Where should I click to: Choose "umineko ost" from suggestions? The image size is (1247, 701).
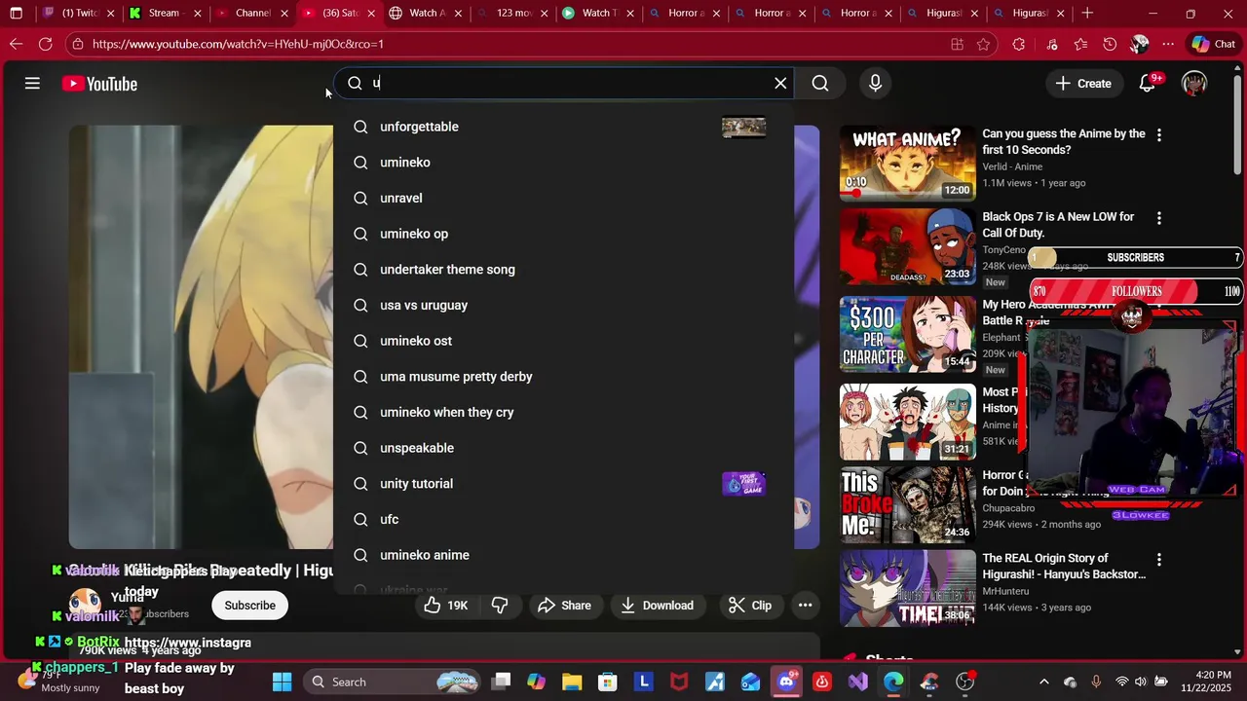point(563,341)
